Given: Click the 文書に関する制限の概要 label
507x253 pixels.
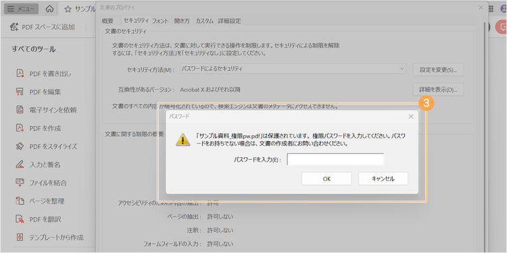Looking at the screenshot, I should point(135,134).
